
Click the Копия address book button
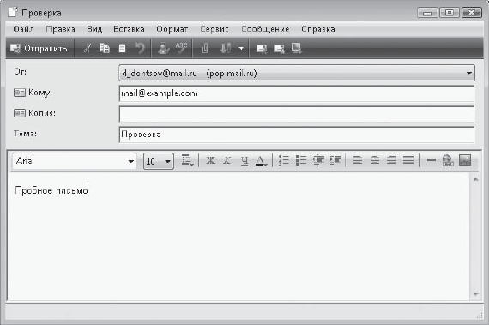20,113
